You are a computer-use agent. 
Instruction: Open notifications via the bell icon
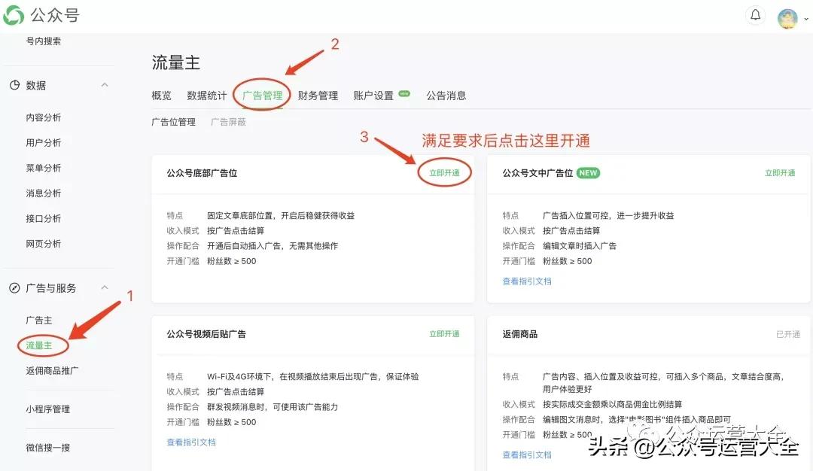click(755, 15)
